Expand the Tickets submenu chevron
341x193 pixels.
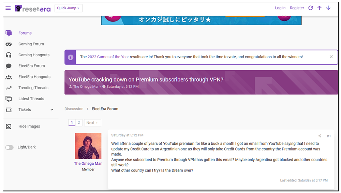pyautogui.click(x=52, y=110)
